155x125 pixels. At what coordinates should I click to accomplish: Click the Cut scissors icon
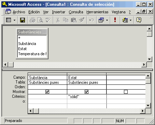tap(58, 20)
